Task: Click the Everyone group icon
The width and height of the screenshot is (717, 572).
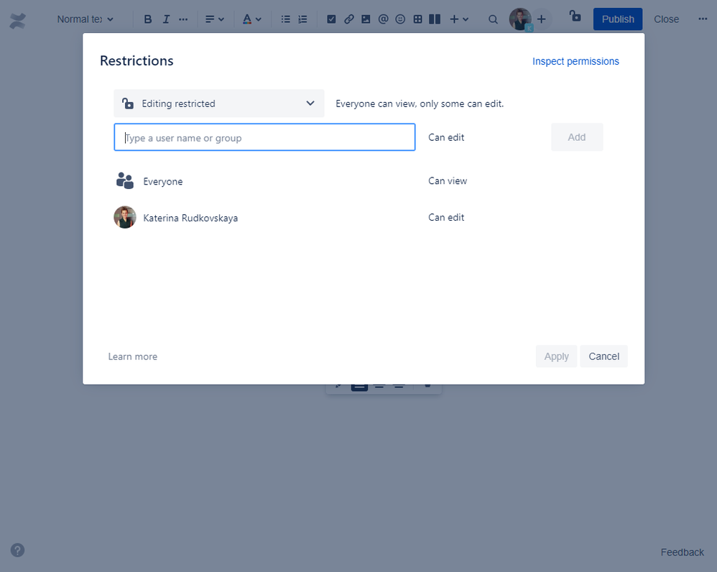Action: [x=125, y=181]
